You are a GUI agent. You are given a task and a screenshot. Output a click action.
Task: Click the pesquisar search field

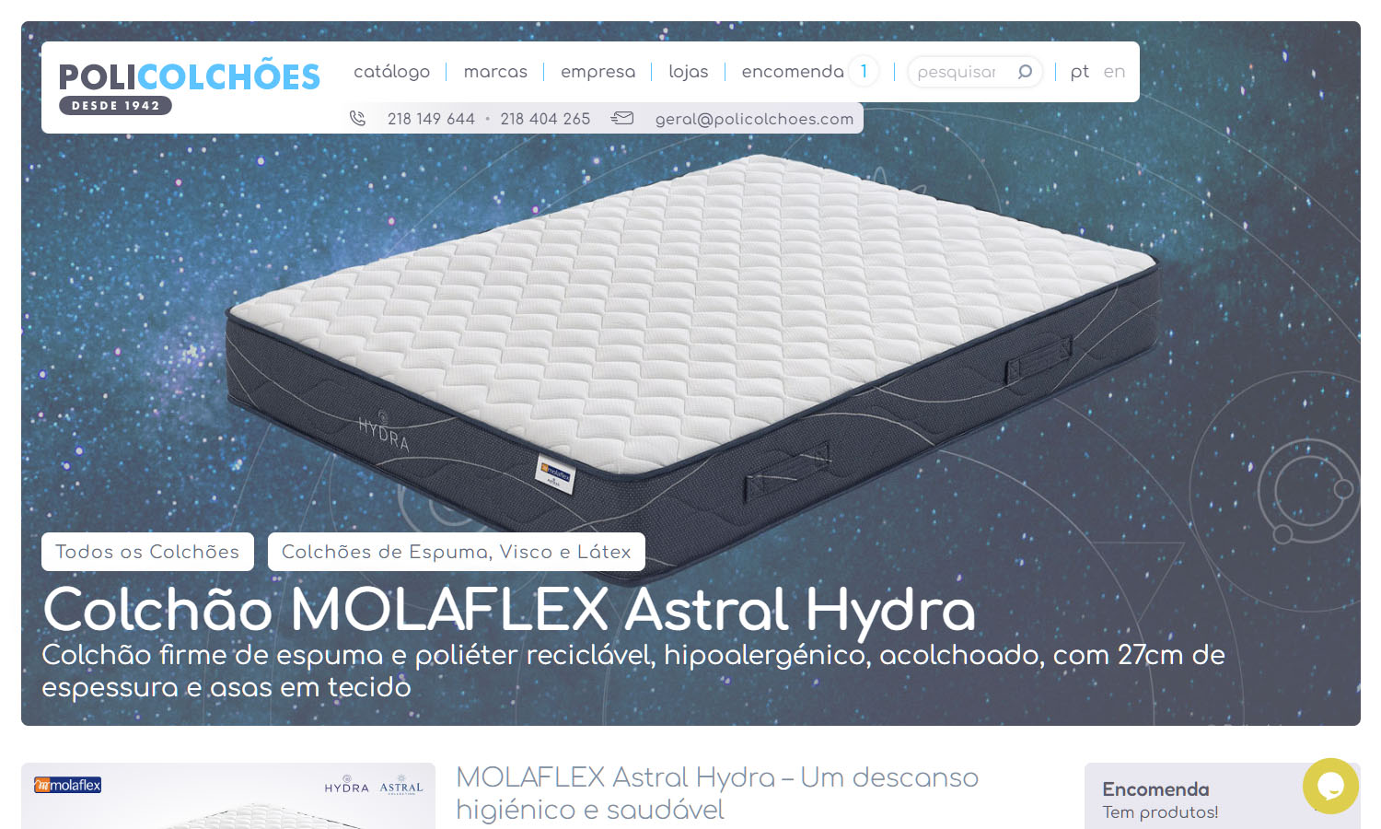click(x=963, y=72)
